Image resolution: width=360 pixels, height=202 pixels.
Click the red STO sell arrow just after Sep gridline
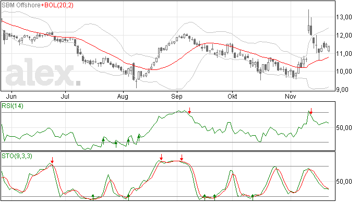point(182,158)
